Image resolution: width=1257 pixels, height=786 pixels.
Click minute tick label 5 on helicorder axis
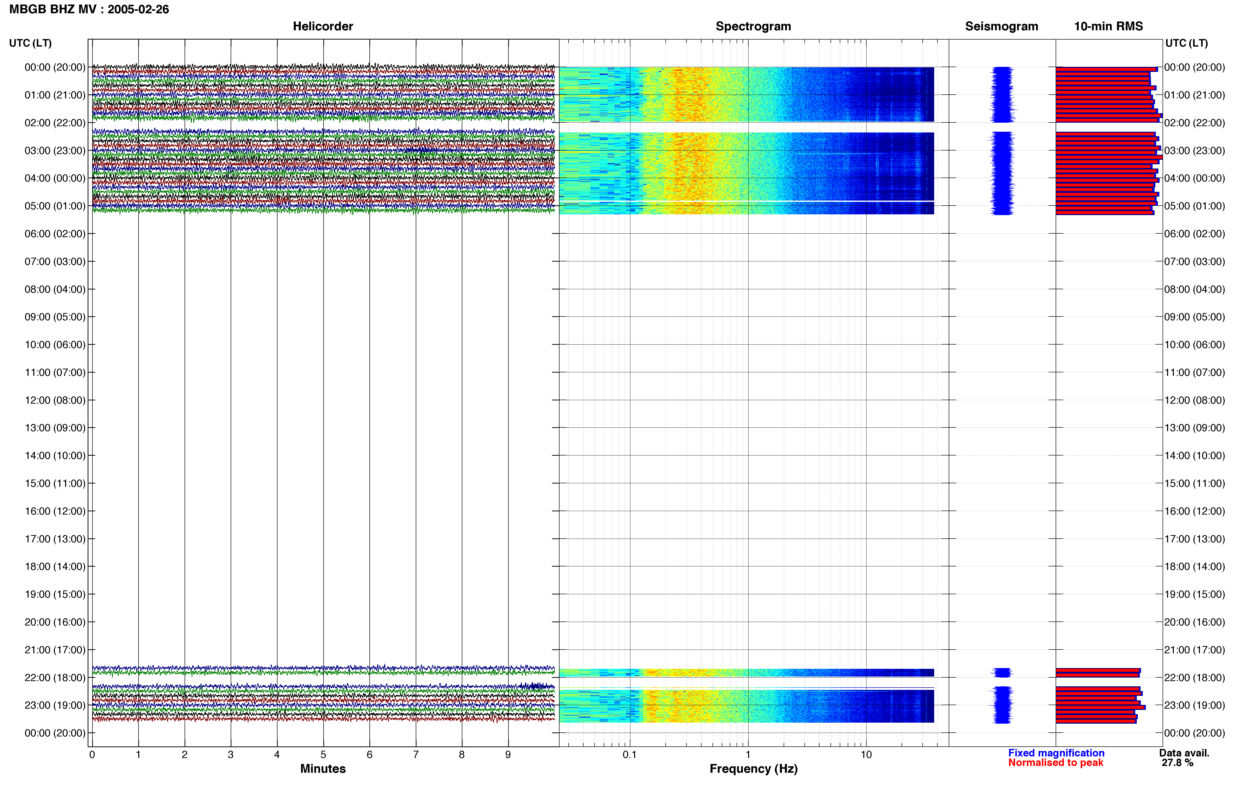[x=323, y=755]
